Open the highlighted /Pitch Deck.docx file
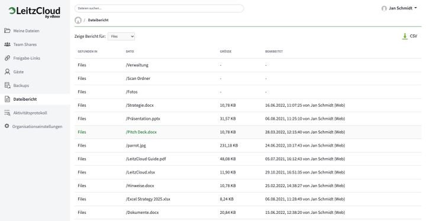The image size is (426, 221). coord(141,132)
